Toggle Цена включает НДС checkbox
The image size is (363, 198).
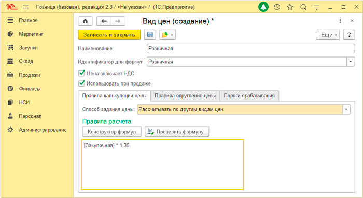[81, 73]
